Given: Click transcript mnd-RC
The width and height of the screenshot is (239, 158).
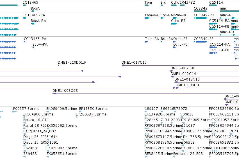Looking at the screenshot, I should point(227,15).
